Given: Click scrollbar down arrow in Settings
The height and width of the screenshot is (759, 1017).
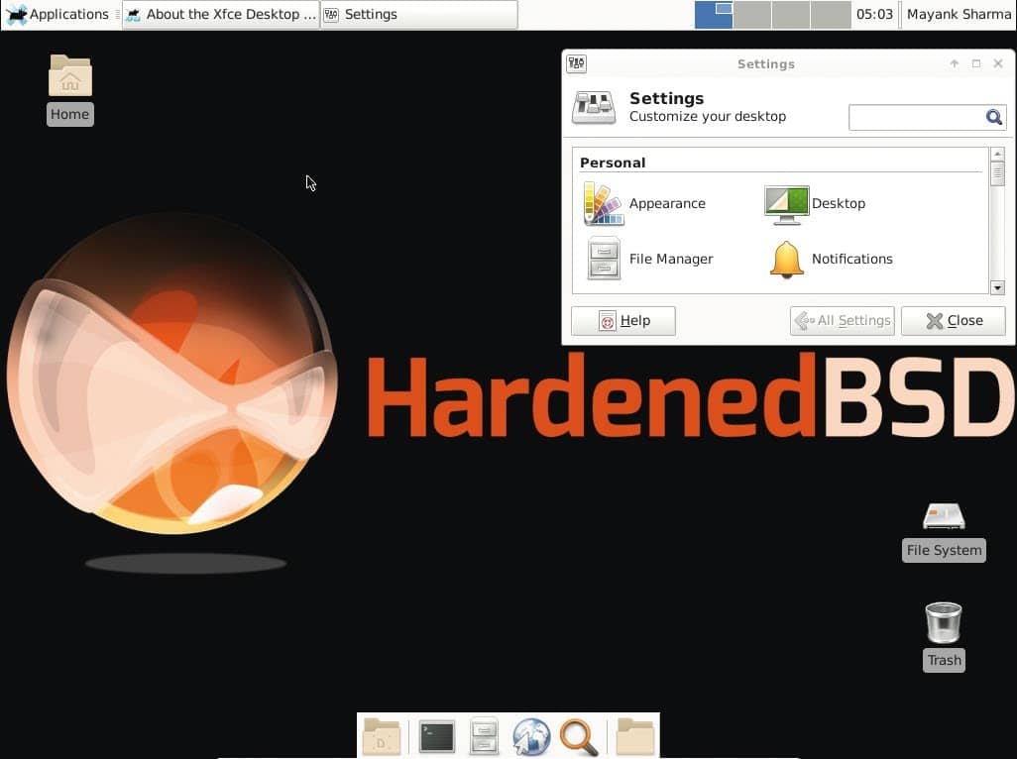Looking at the screenshot, I should (997, 287).
